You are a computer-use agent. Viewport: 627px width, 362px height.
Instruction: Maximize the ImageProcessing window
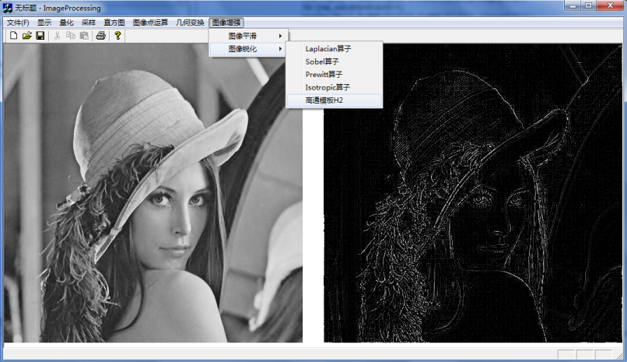589,5
